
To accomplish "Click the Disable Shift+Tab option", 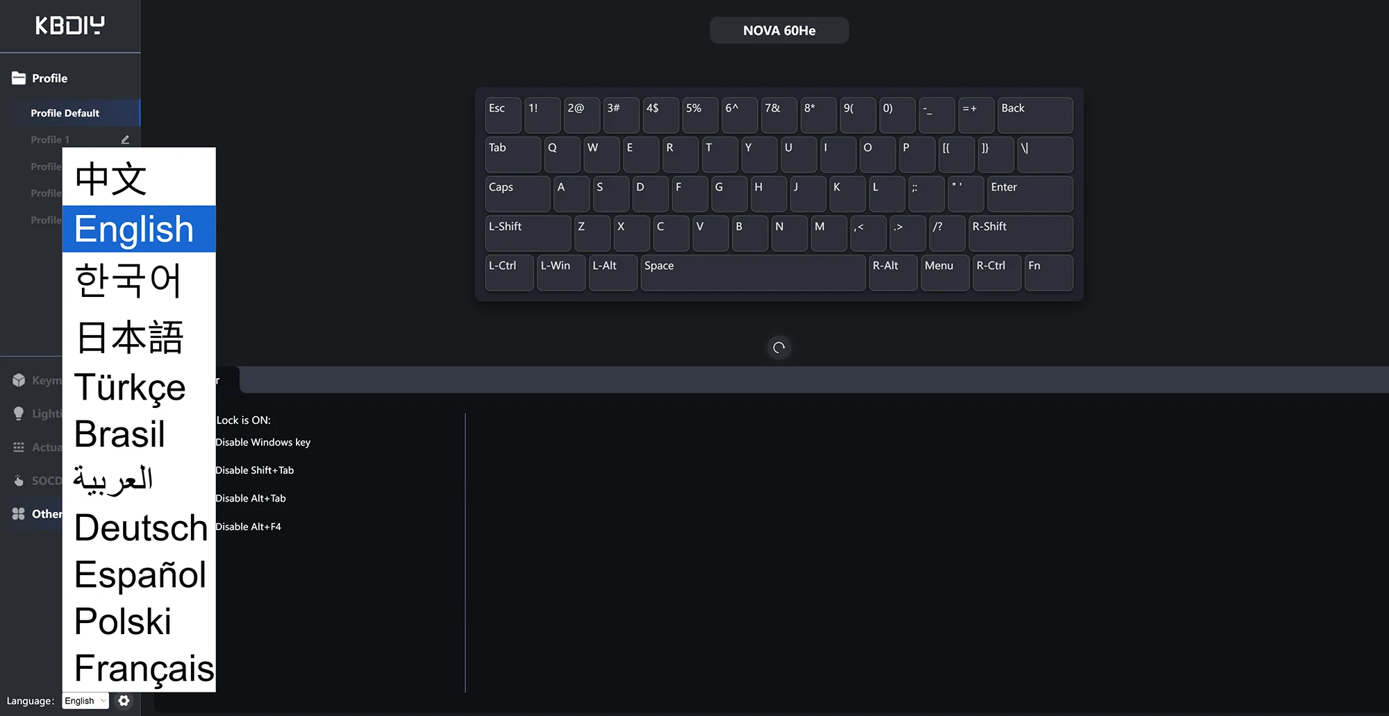I will pos(254,470).
